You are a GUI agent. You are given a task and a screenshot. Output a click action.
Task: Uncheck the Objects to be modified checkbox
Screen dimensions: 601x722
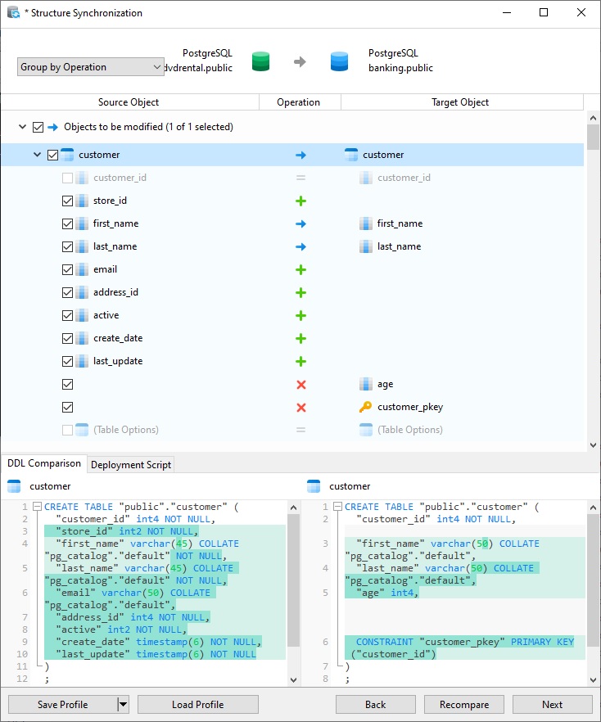pos(38,127)
